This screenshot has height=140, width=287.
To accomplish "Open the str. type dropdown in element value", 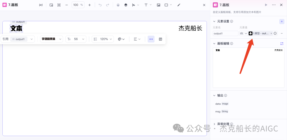I will tap(244, 33).
